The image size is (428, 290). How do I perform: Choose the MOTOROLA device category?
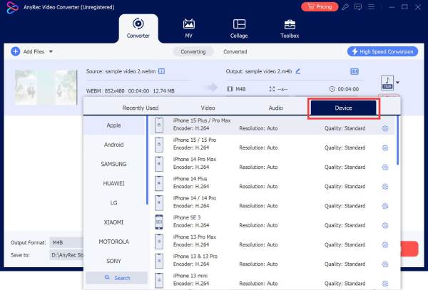pyautogui.click(x=114, y=242)
